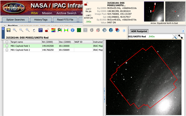Zoom out with the minus magnifier icon
This screenshot has height=116, width=186.
click(21, 30)
